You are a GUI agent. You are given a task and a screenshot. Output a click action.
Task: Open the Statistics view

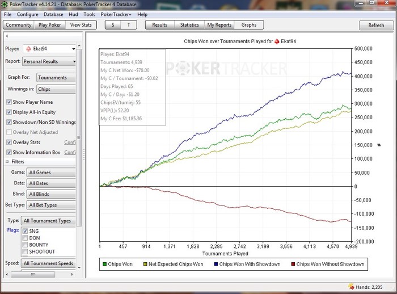(189, 25)
